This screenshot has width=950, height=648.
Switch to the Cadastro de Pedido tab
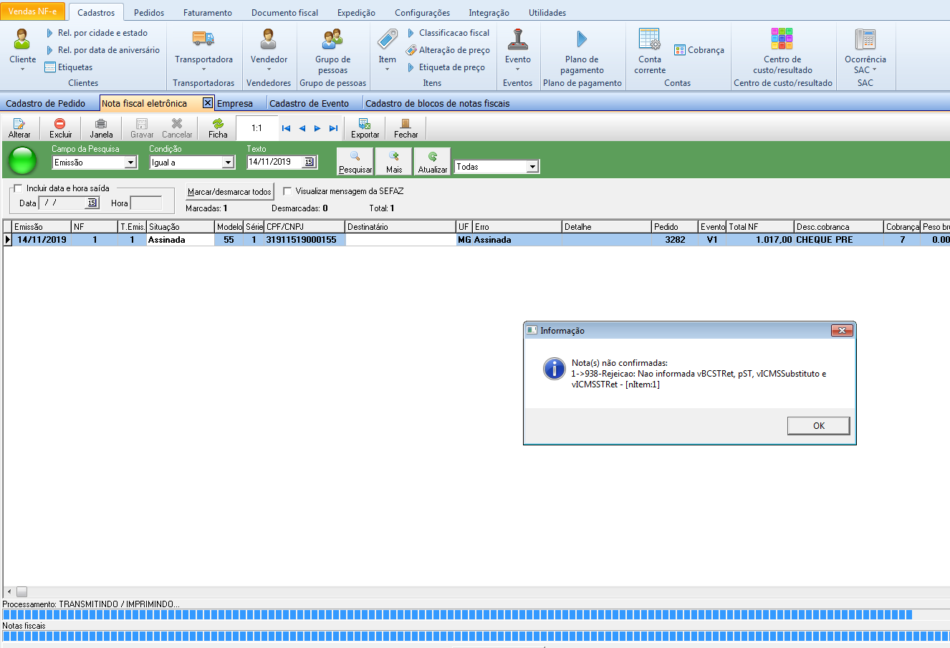pyautogui.click(x=45, y=104)
